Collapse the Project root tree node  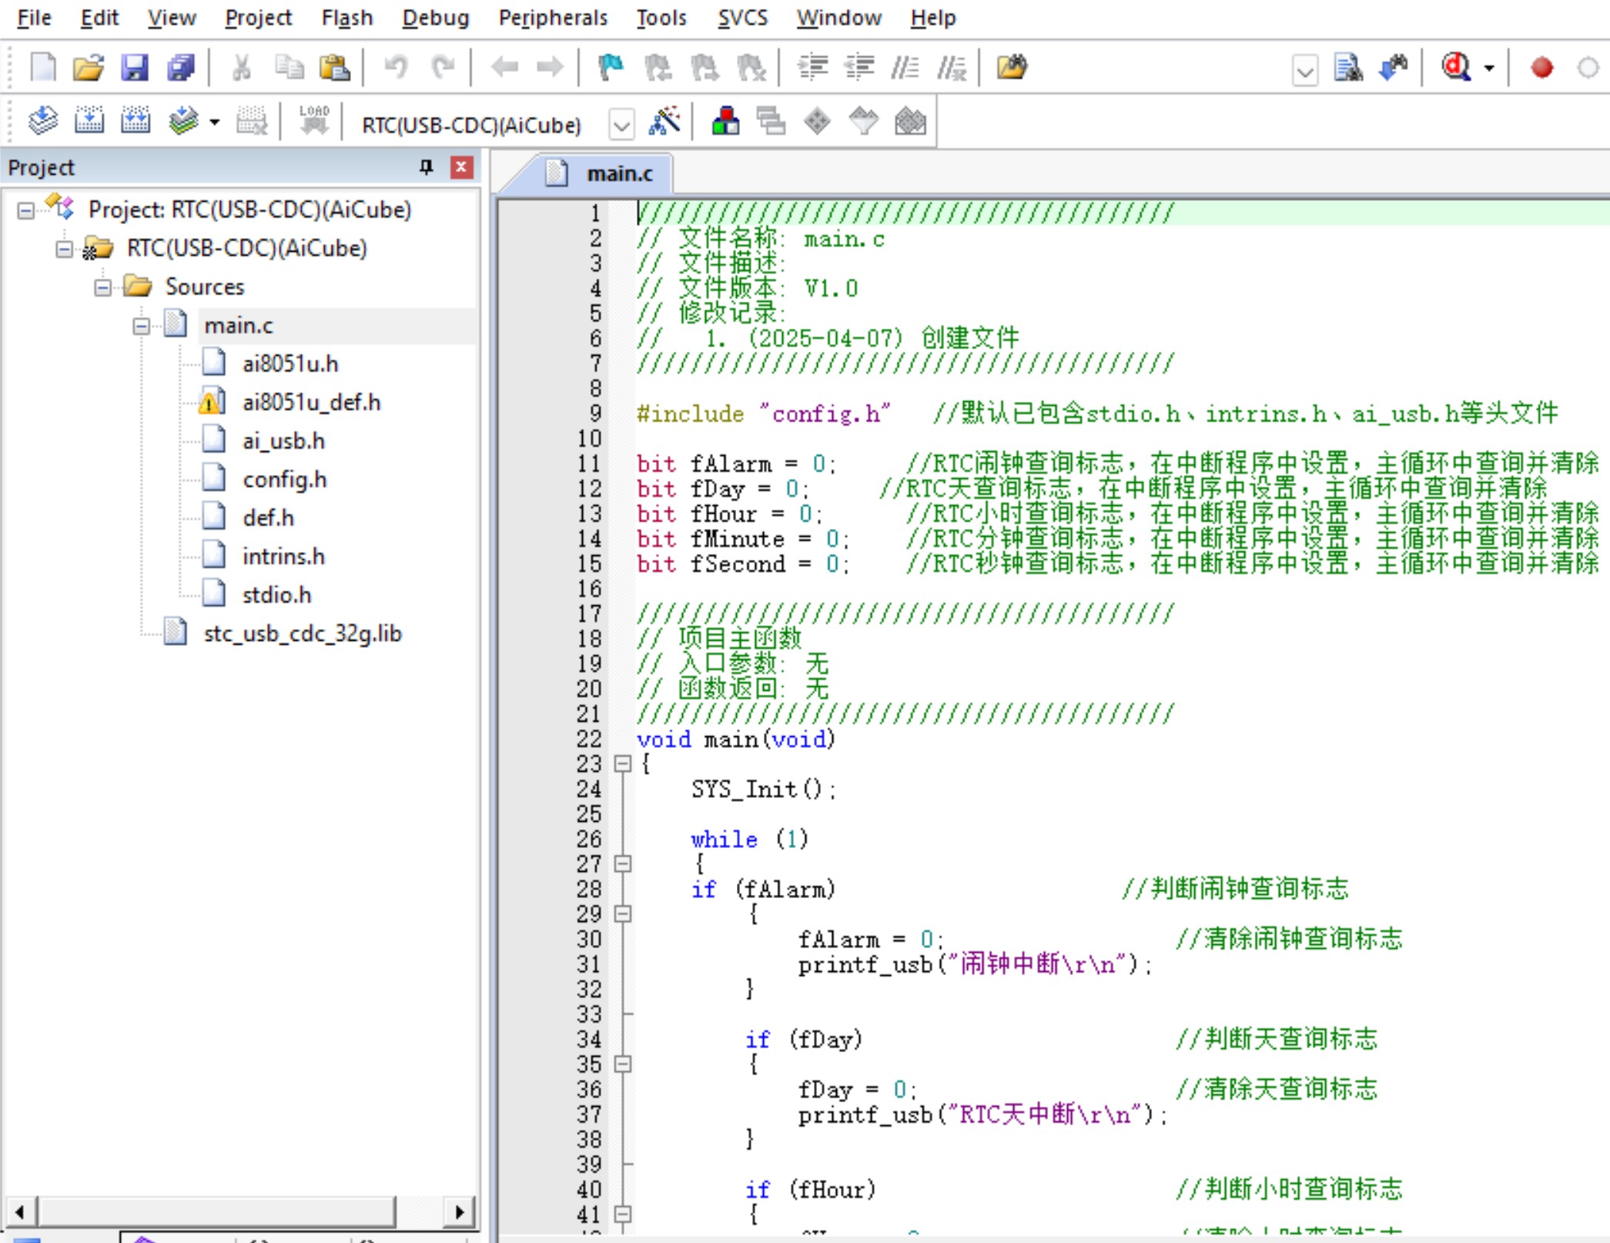(26, 210)
